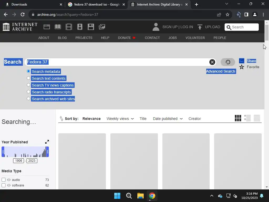Viewport: 269px width, 202px height.
Task: Open the Video film-strip icon
Action: [x=69, y=27]
